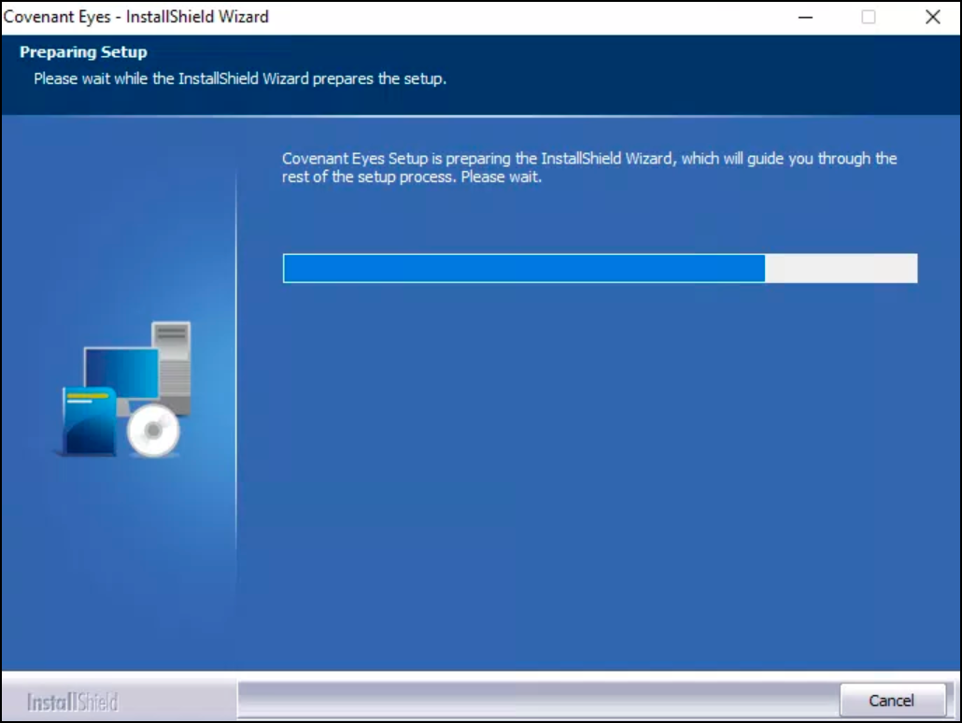Screen dimensions: 962x723
Task: Click the 'Covenant Eyes - InstallShield Wizard' title
Action: pyautogui.click(x=136, y=17)
